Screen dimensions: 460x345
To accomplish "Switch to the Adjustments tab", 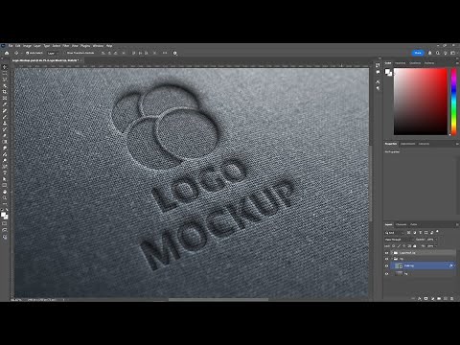I will pyautogui.click(x=408, y=144).
